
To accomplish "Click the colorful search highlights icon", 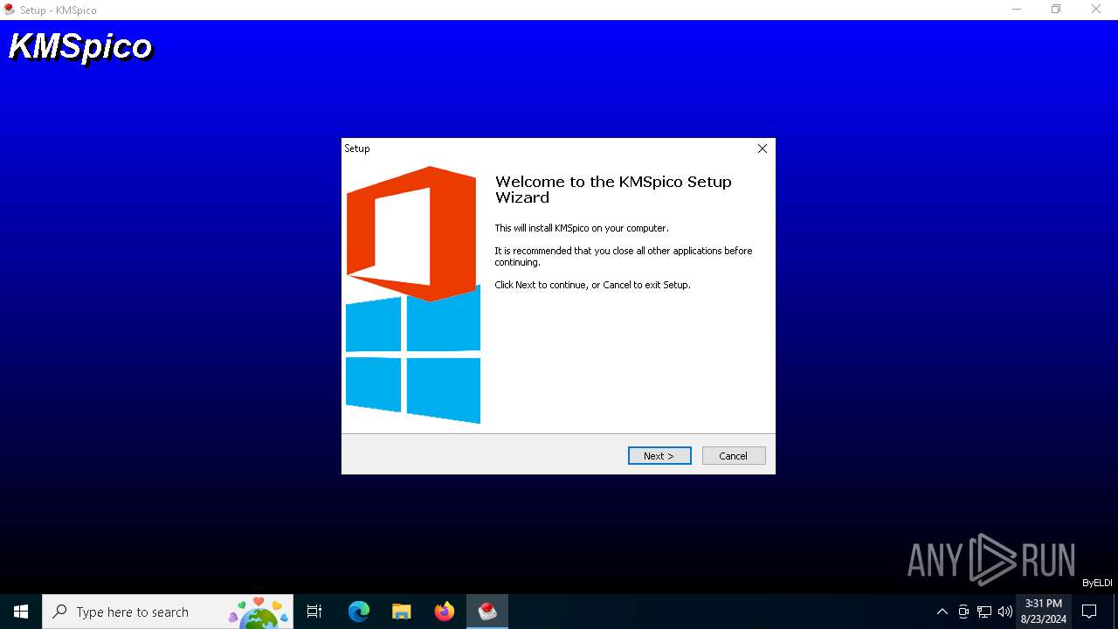I will click(x=259, y=612).
